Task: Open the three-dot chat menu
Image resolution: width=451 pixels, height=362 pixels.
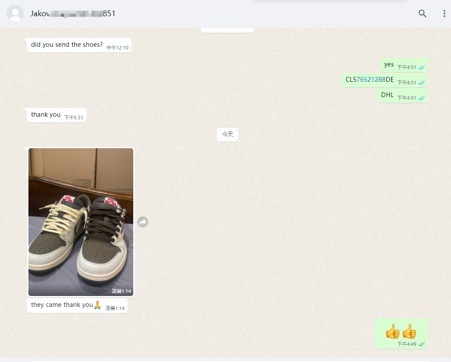Action: coord(444,14)
